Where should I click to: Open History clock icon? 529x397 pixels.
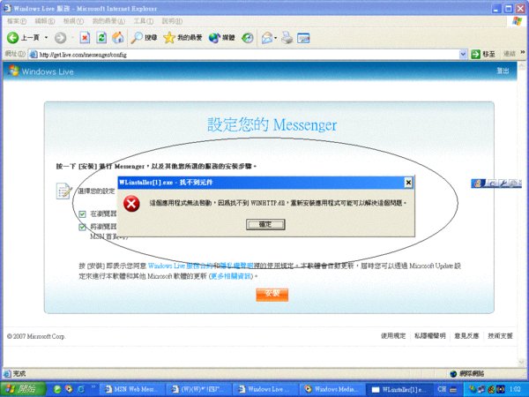click(248, 38)
